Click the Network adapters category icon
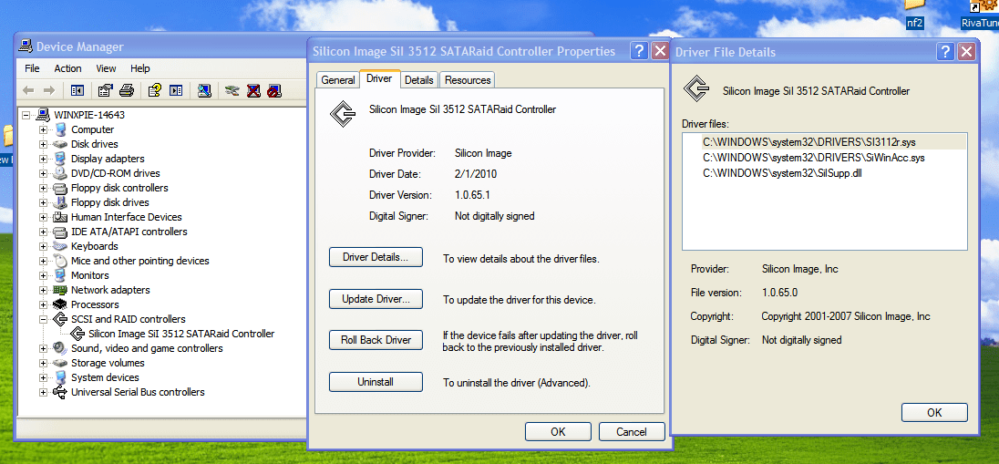 (60, 290)
